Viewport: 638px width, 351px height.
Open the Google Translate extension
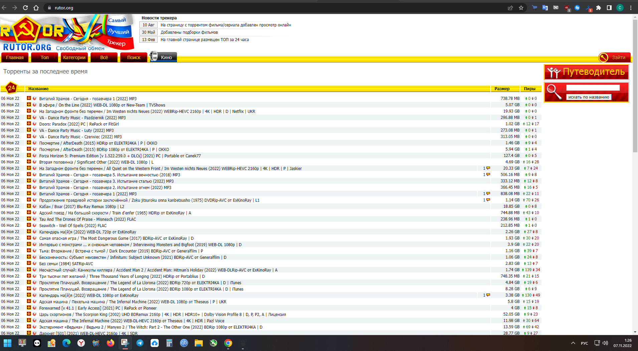(545, 8)
